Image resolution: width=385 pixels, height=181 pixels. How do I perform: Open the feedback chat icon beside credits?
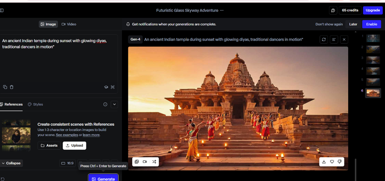click(333, 10)
